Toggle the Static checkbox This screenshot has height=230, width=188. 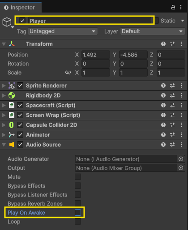pyautogui.click(x=157, y=21)
